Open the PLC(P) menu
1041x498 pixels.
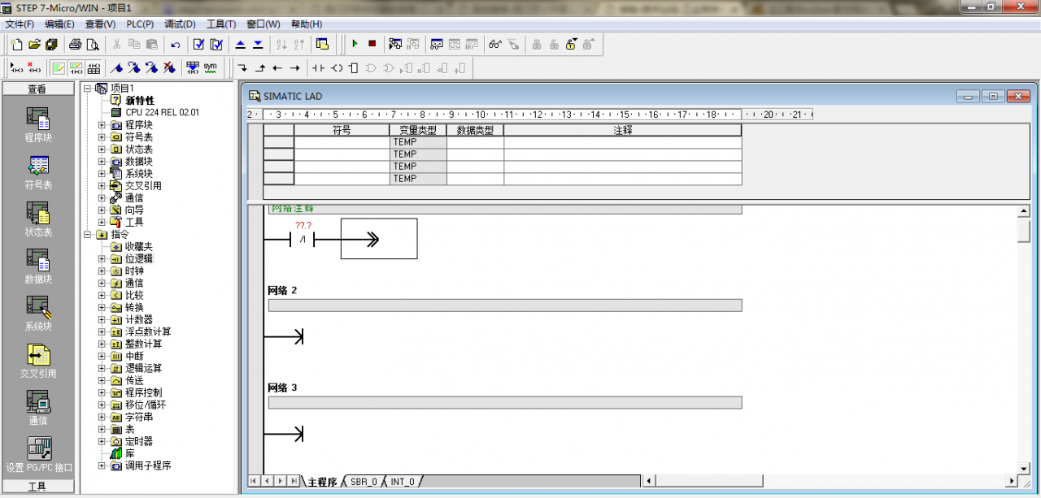(x=140, y=24)
